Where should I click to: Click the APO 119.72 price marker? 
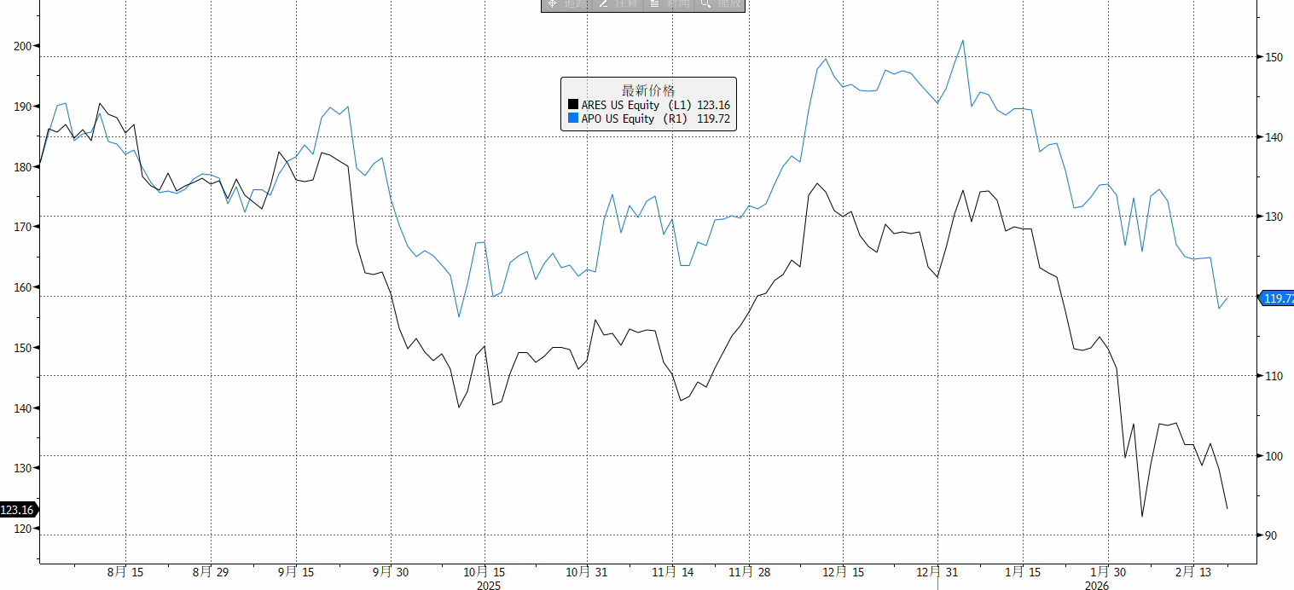point(1276,299)
